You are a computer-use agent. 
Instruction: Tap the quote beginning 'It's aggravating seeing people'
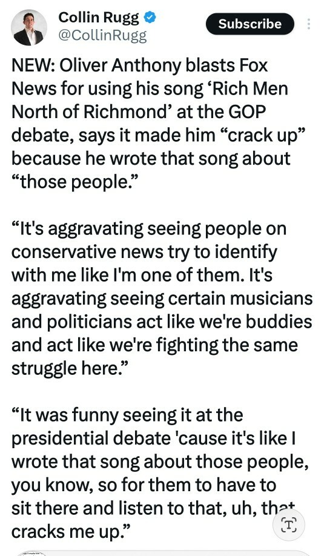[162, 299]
